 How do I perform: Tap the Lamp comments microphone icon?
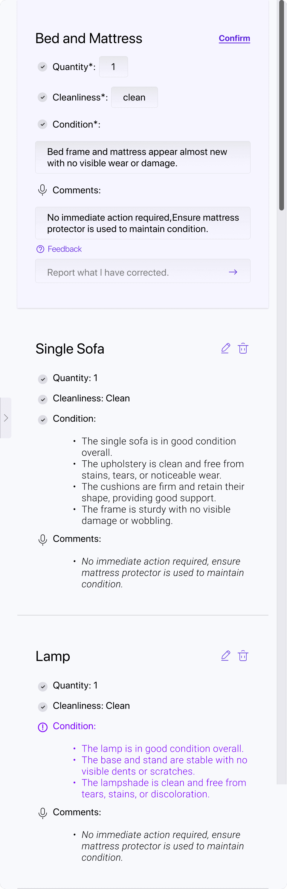pyautogui.click(x=43, y=812)
